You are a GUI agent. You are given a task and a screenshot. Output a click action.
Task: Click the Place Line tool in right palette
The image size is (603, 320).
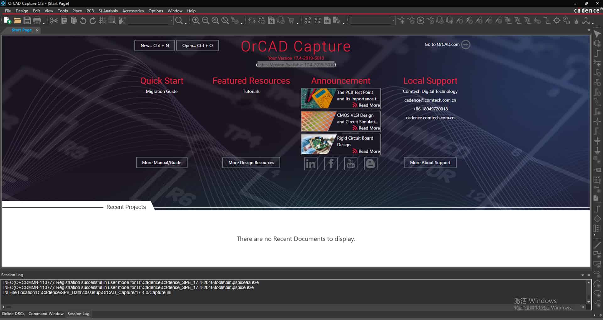[597, 245]
